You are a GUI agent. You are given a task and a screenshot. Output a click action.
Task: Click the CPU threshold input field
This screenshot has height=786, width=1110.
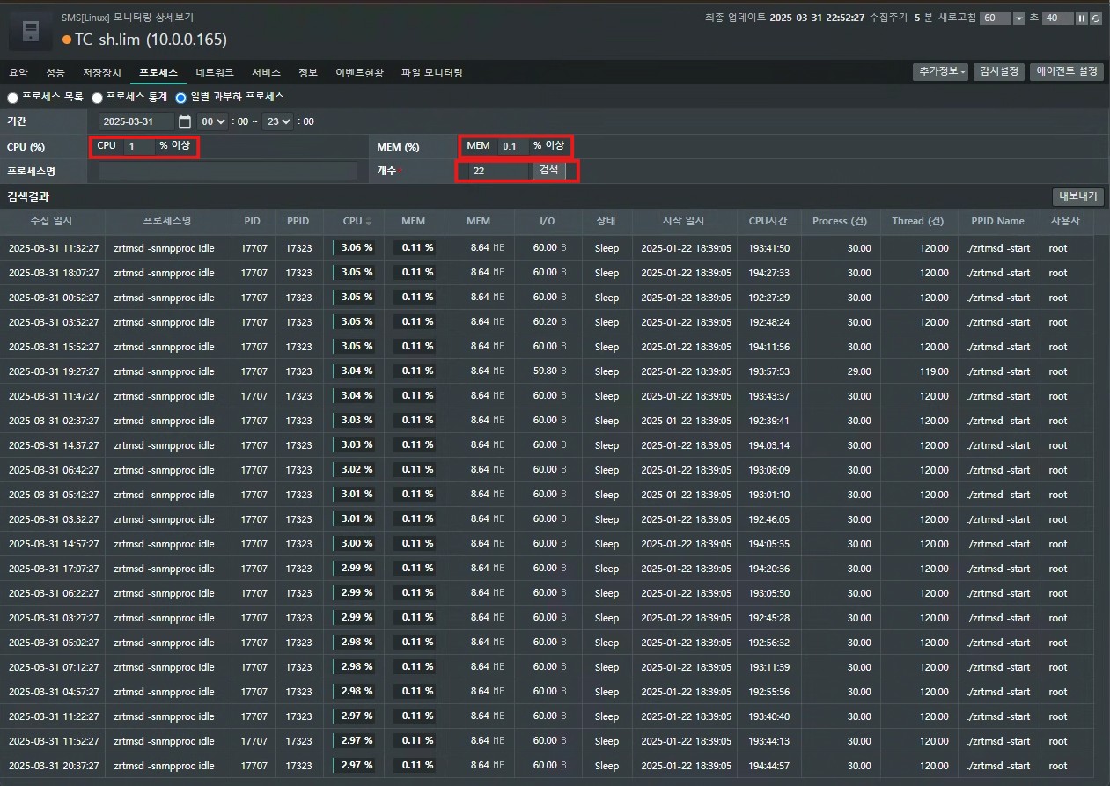139,146
